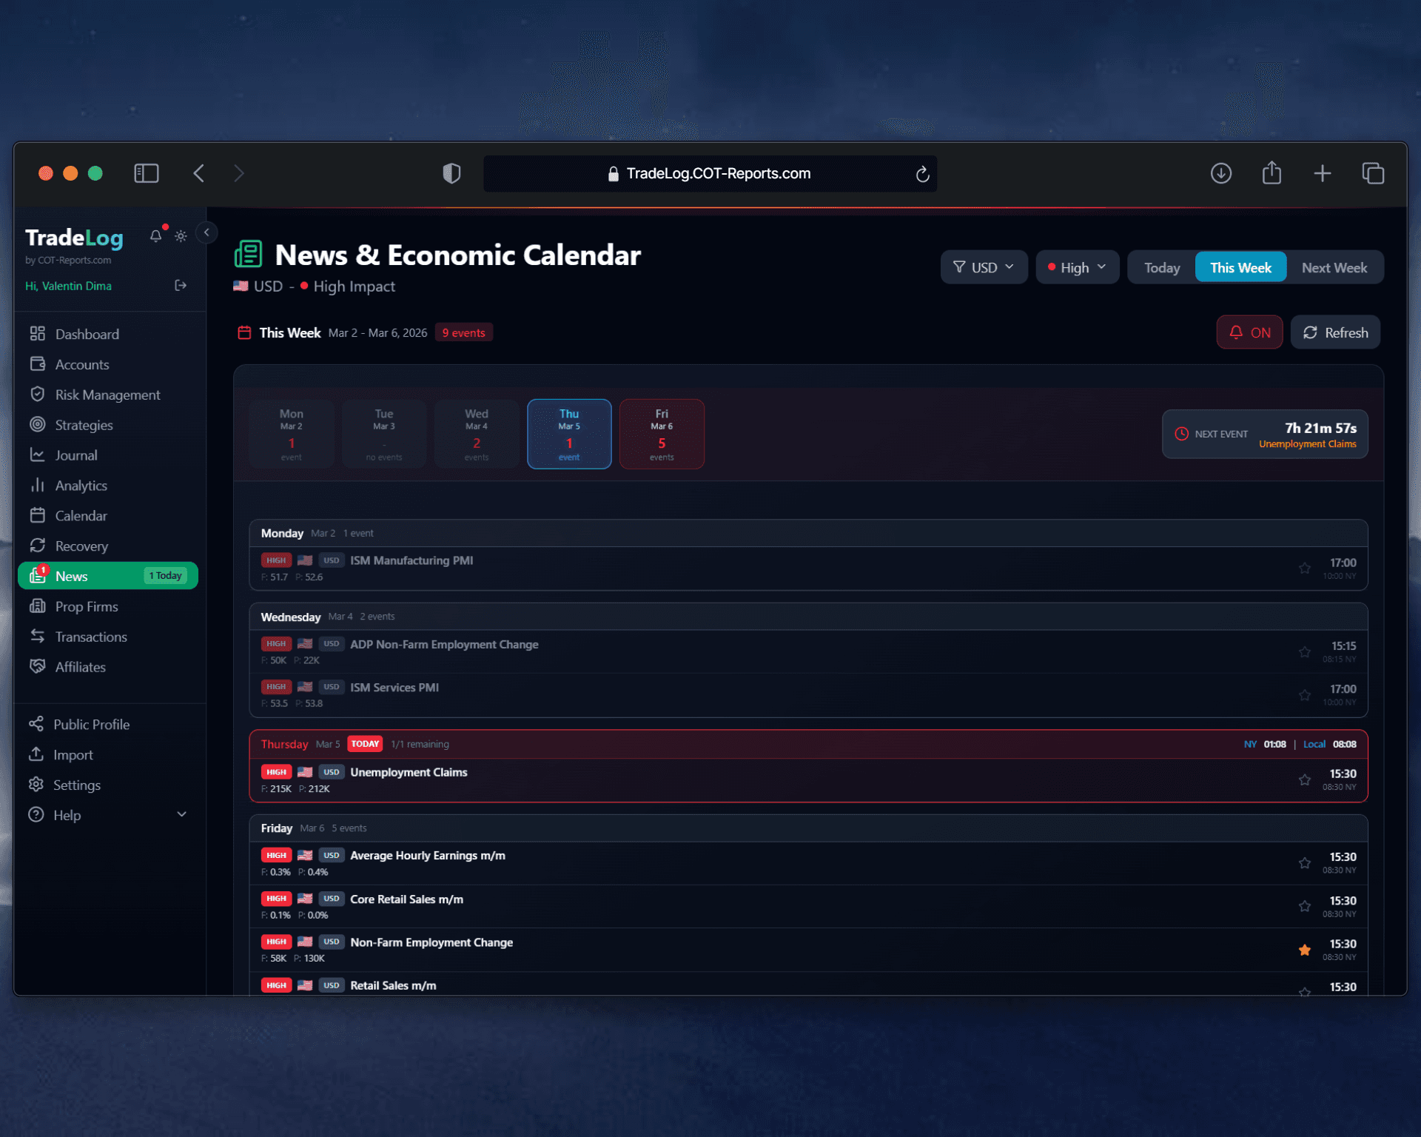Switch to the Next Week tab
This screenshot has height=1137, width=1421.
pos(1334,266)
